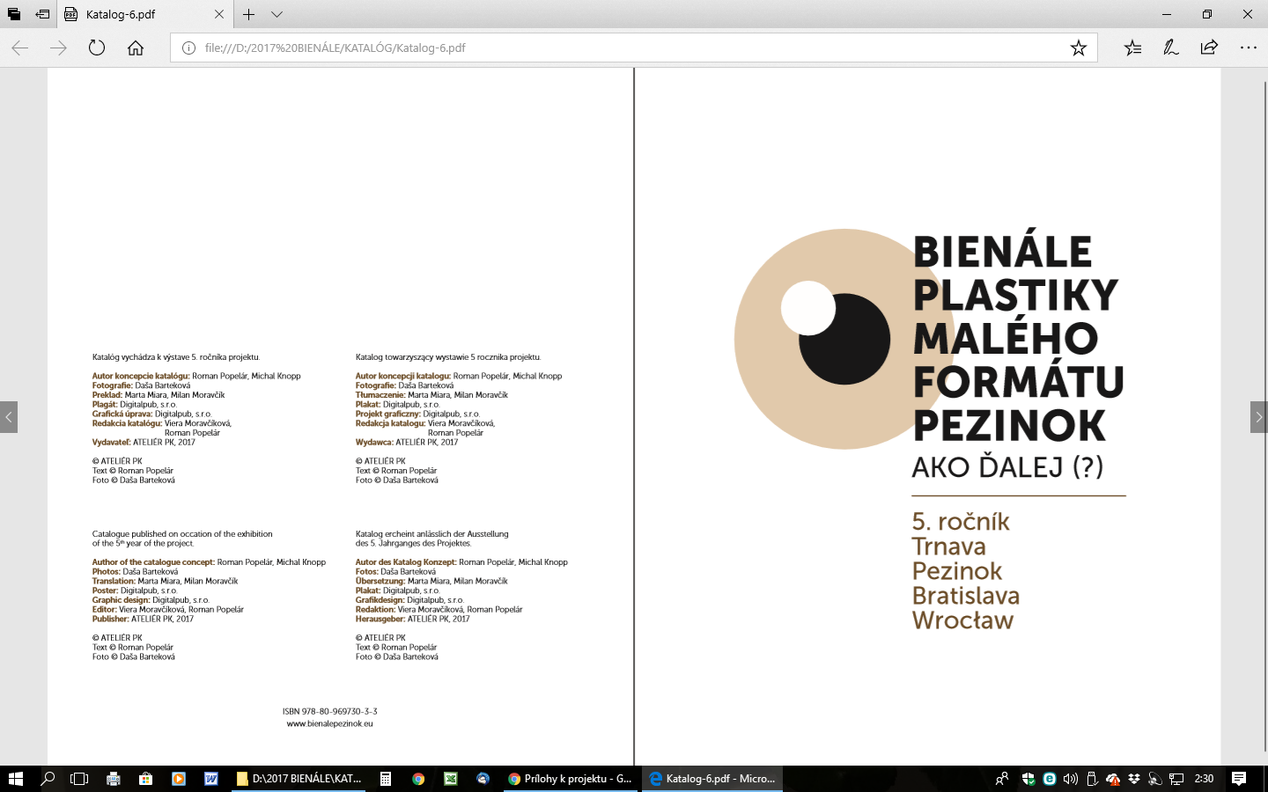The image size is (1268, 792).
Task: Open the Calculator from taskbar
Action: pos(385,779)
